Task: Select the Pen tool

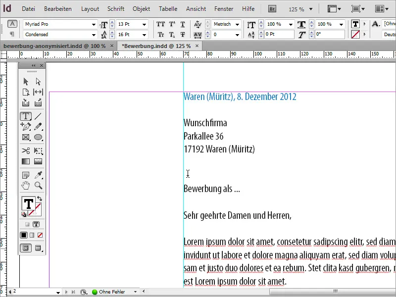Action: click(x=26, y=126)
